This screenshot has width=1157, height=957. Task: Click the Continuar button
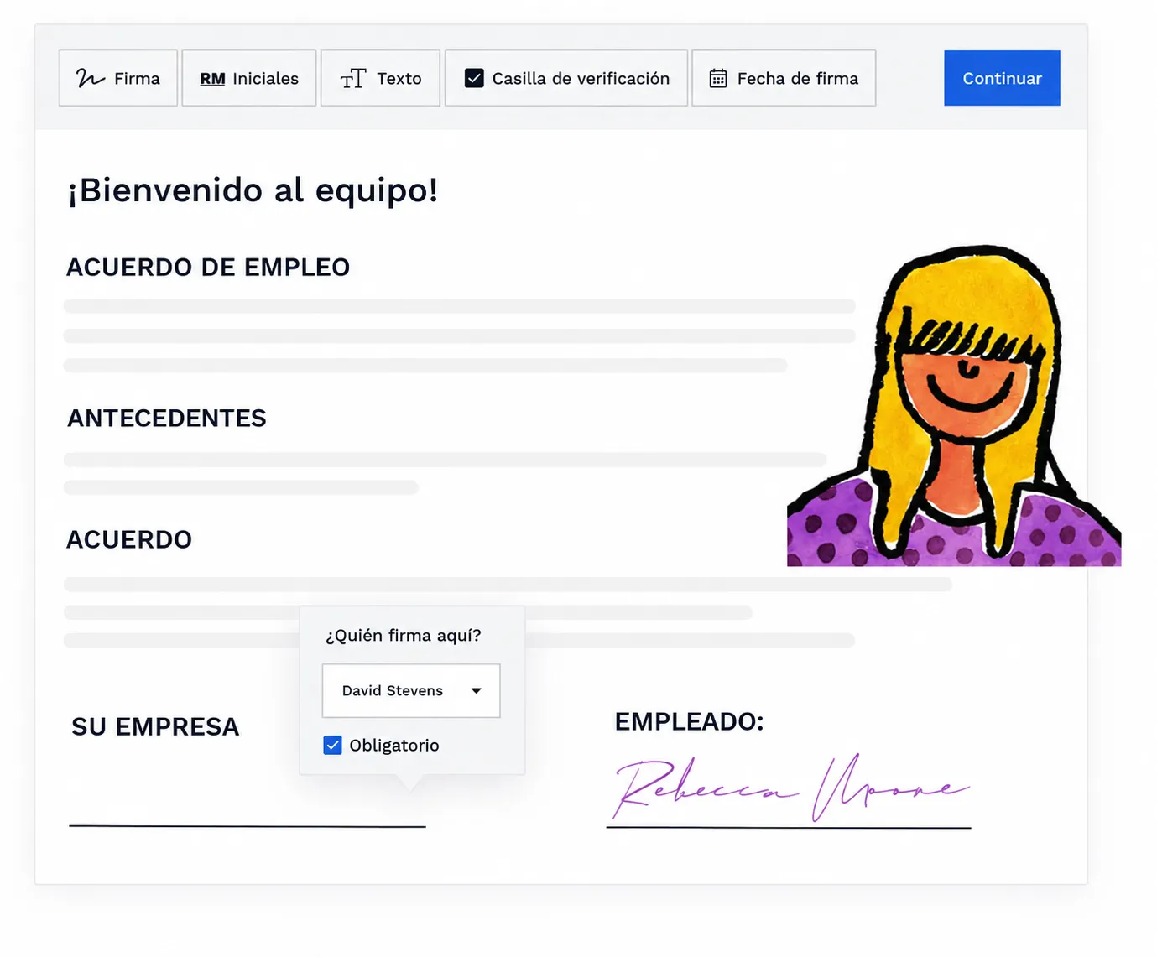(1002, 78)
